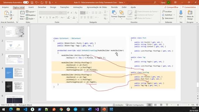
Task: Open the Layout dropdown
Action: pos(30,12)
